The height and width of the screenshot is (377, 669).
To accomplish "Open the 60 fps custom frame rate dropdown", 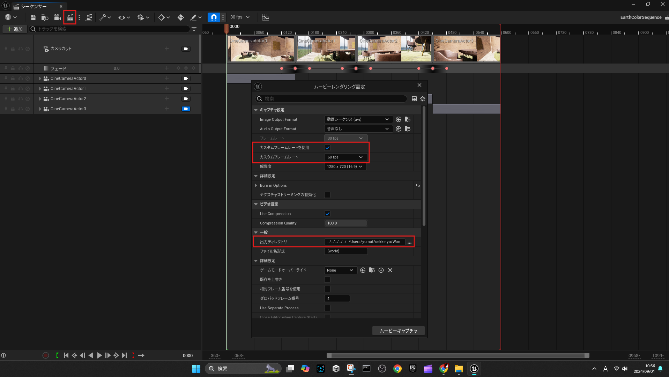I will pos(345,157).
